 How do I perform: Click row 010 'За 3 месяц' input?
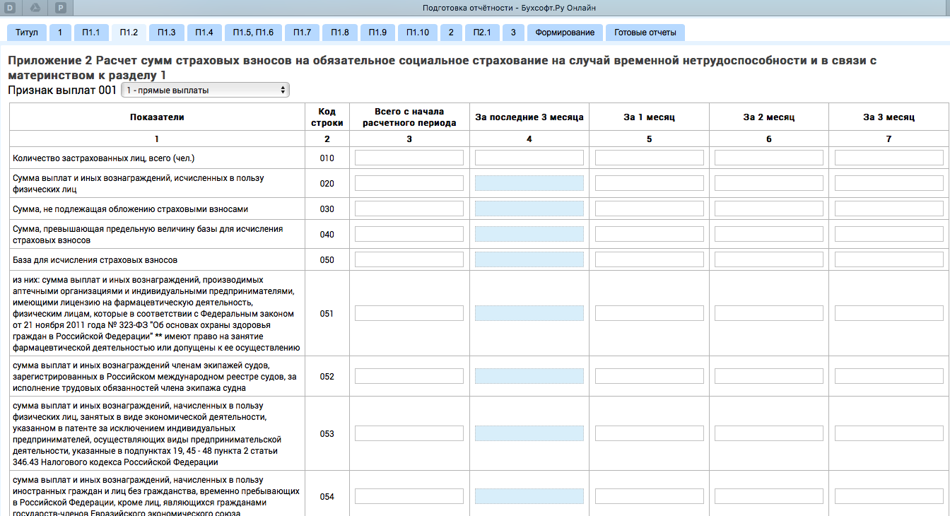click(x=889, y=158)
